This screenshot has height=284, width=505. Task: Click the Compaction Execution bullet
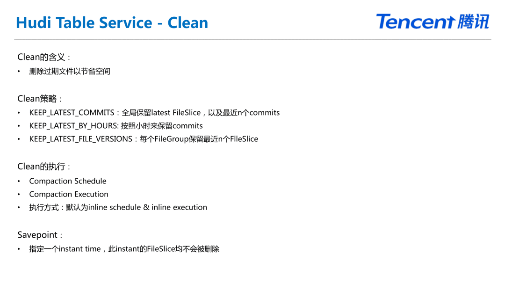coord(69,194)
